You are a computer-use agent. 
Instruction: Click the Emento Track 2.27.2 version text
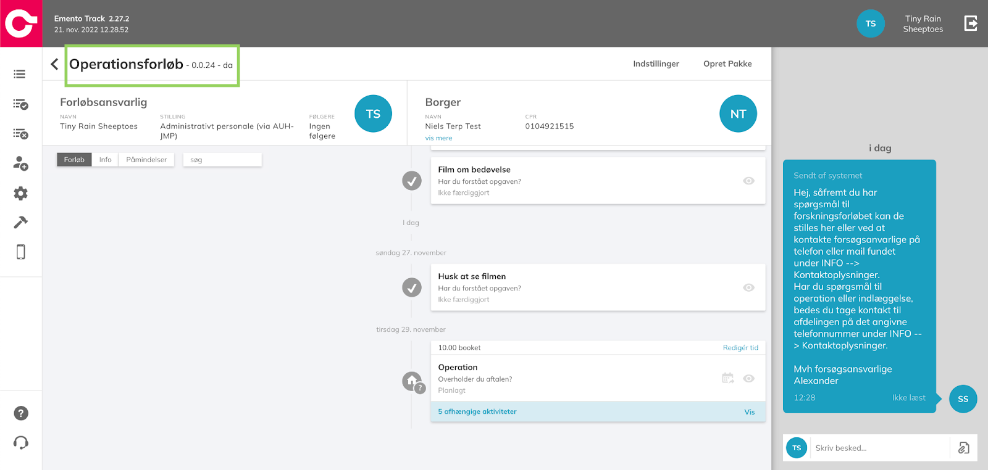click(91, 19)
